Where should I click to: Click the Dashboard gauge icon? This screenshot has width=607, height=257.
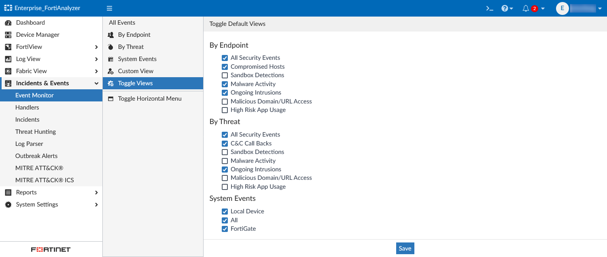(x=8, y=23)
